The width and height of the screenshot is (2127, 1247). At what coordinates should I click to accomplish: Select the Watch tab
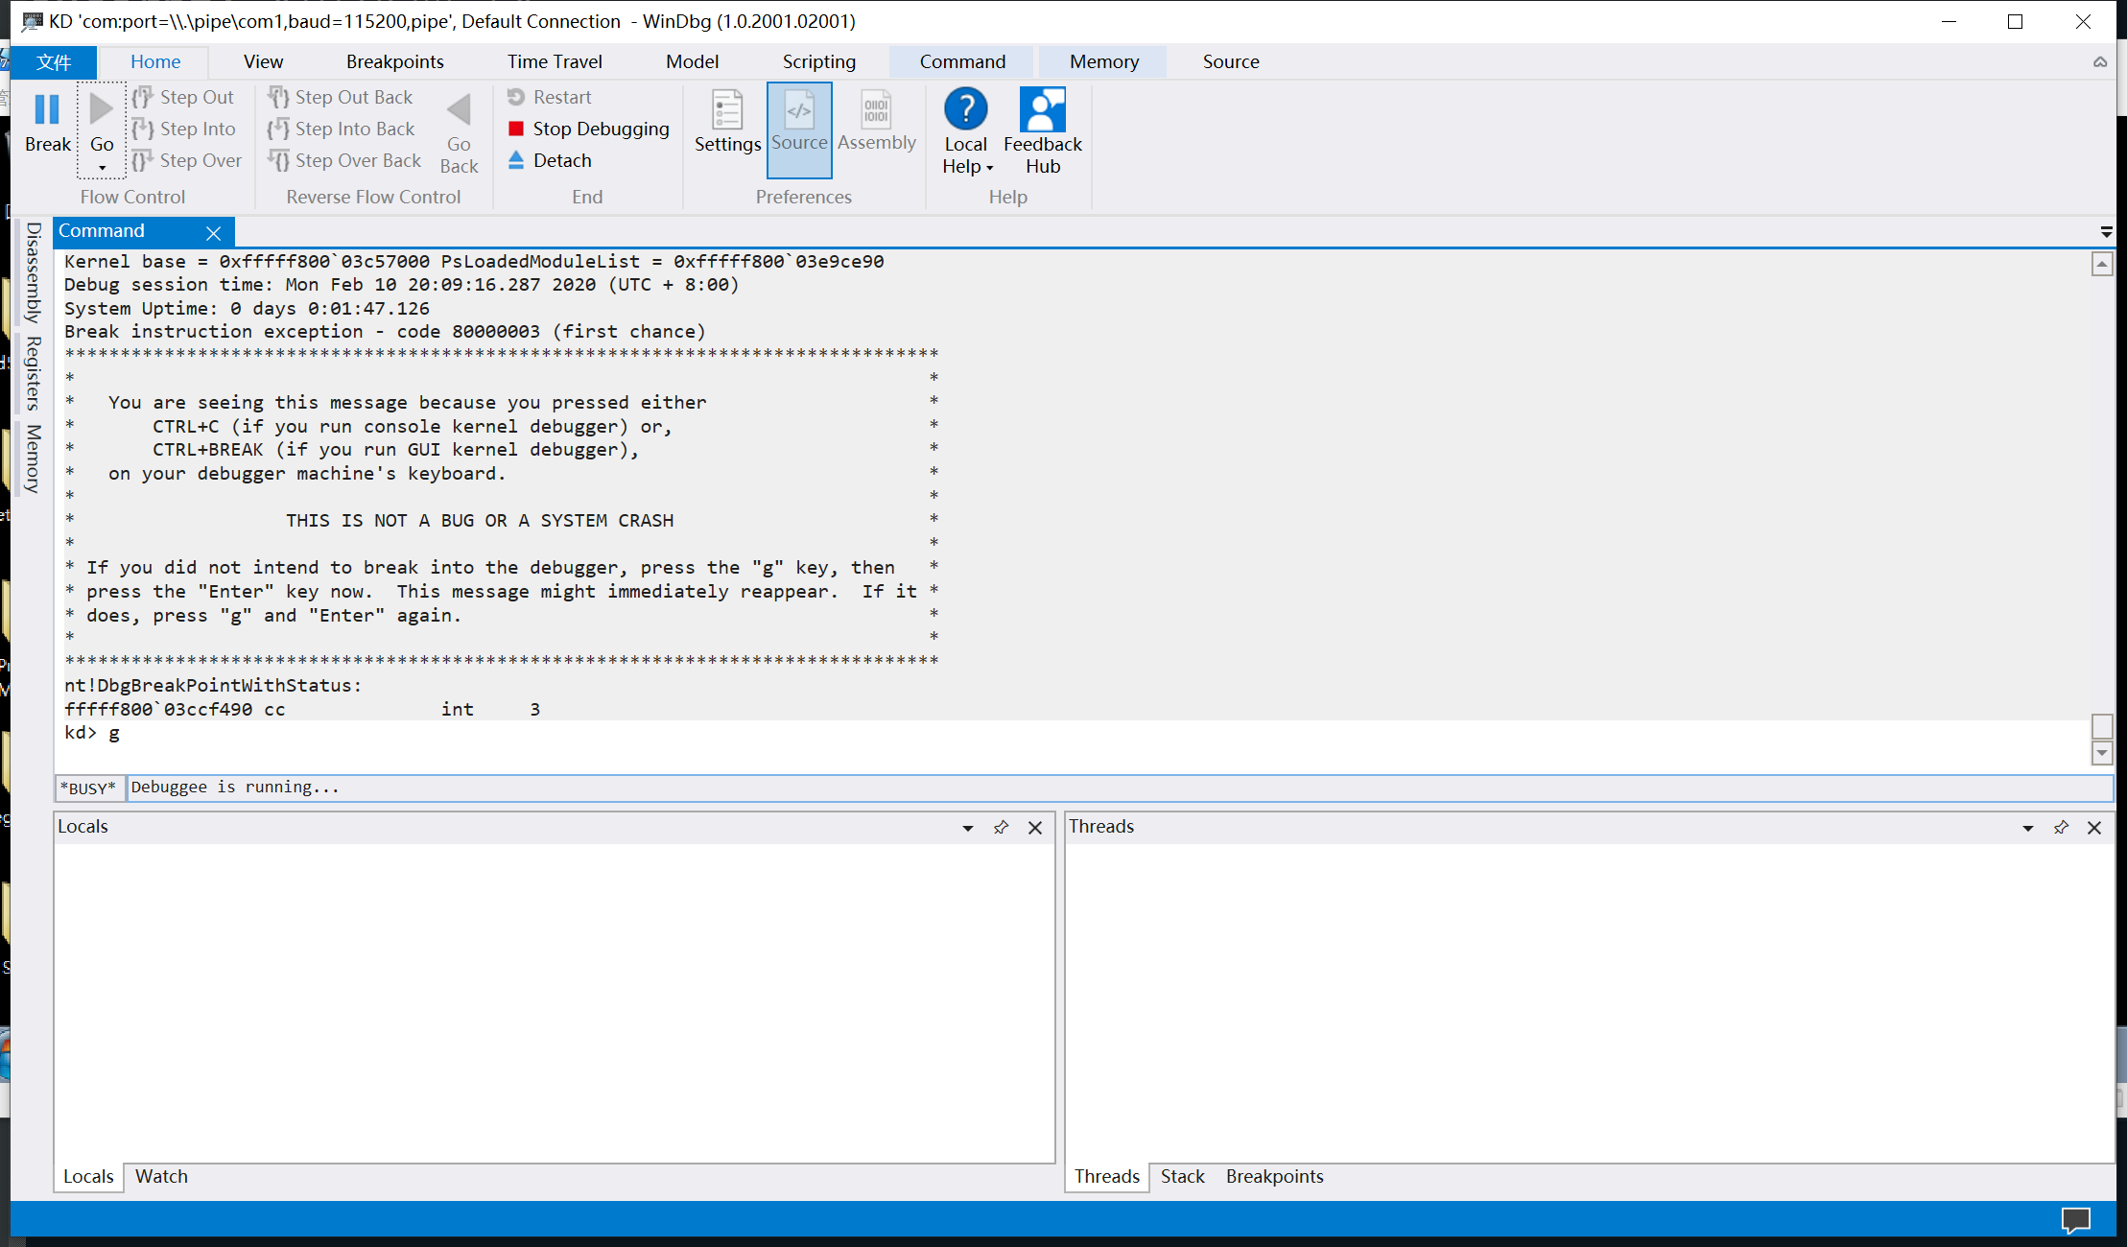(161, 1176)
